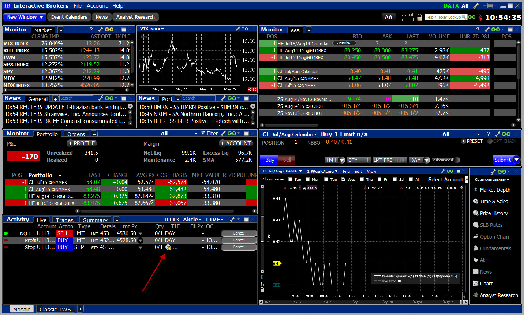This screenshot has width=524, height=315.
Task: Switch to the Orders tab
Action: click(x=76, y=134)
